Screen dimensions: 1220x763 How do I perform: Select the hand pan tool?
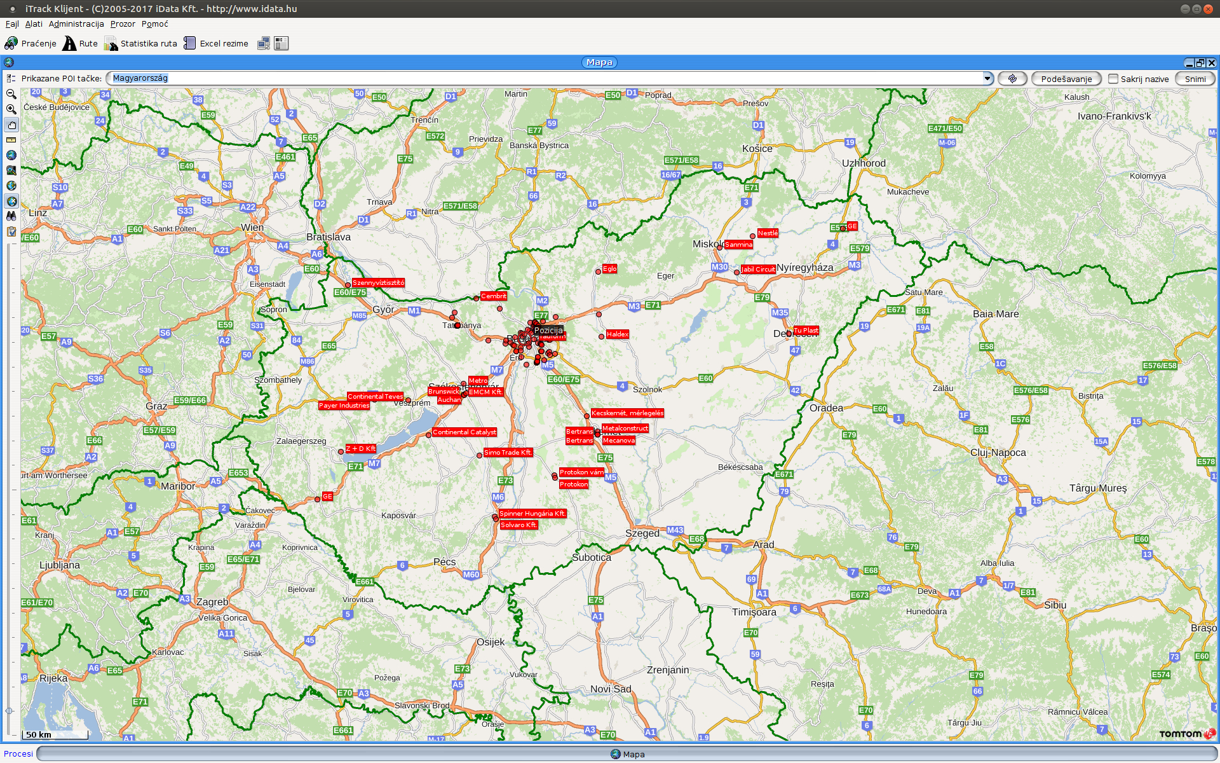pos(11,125)
